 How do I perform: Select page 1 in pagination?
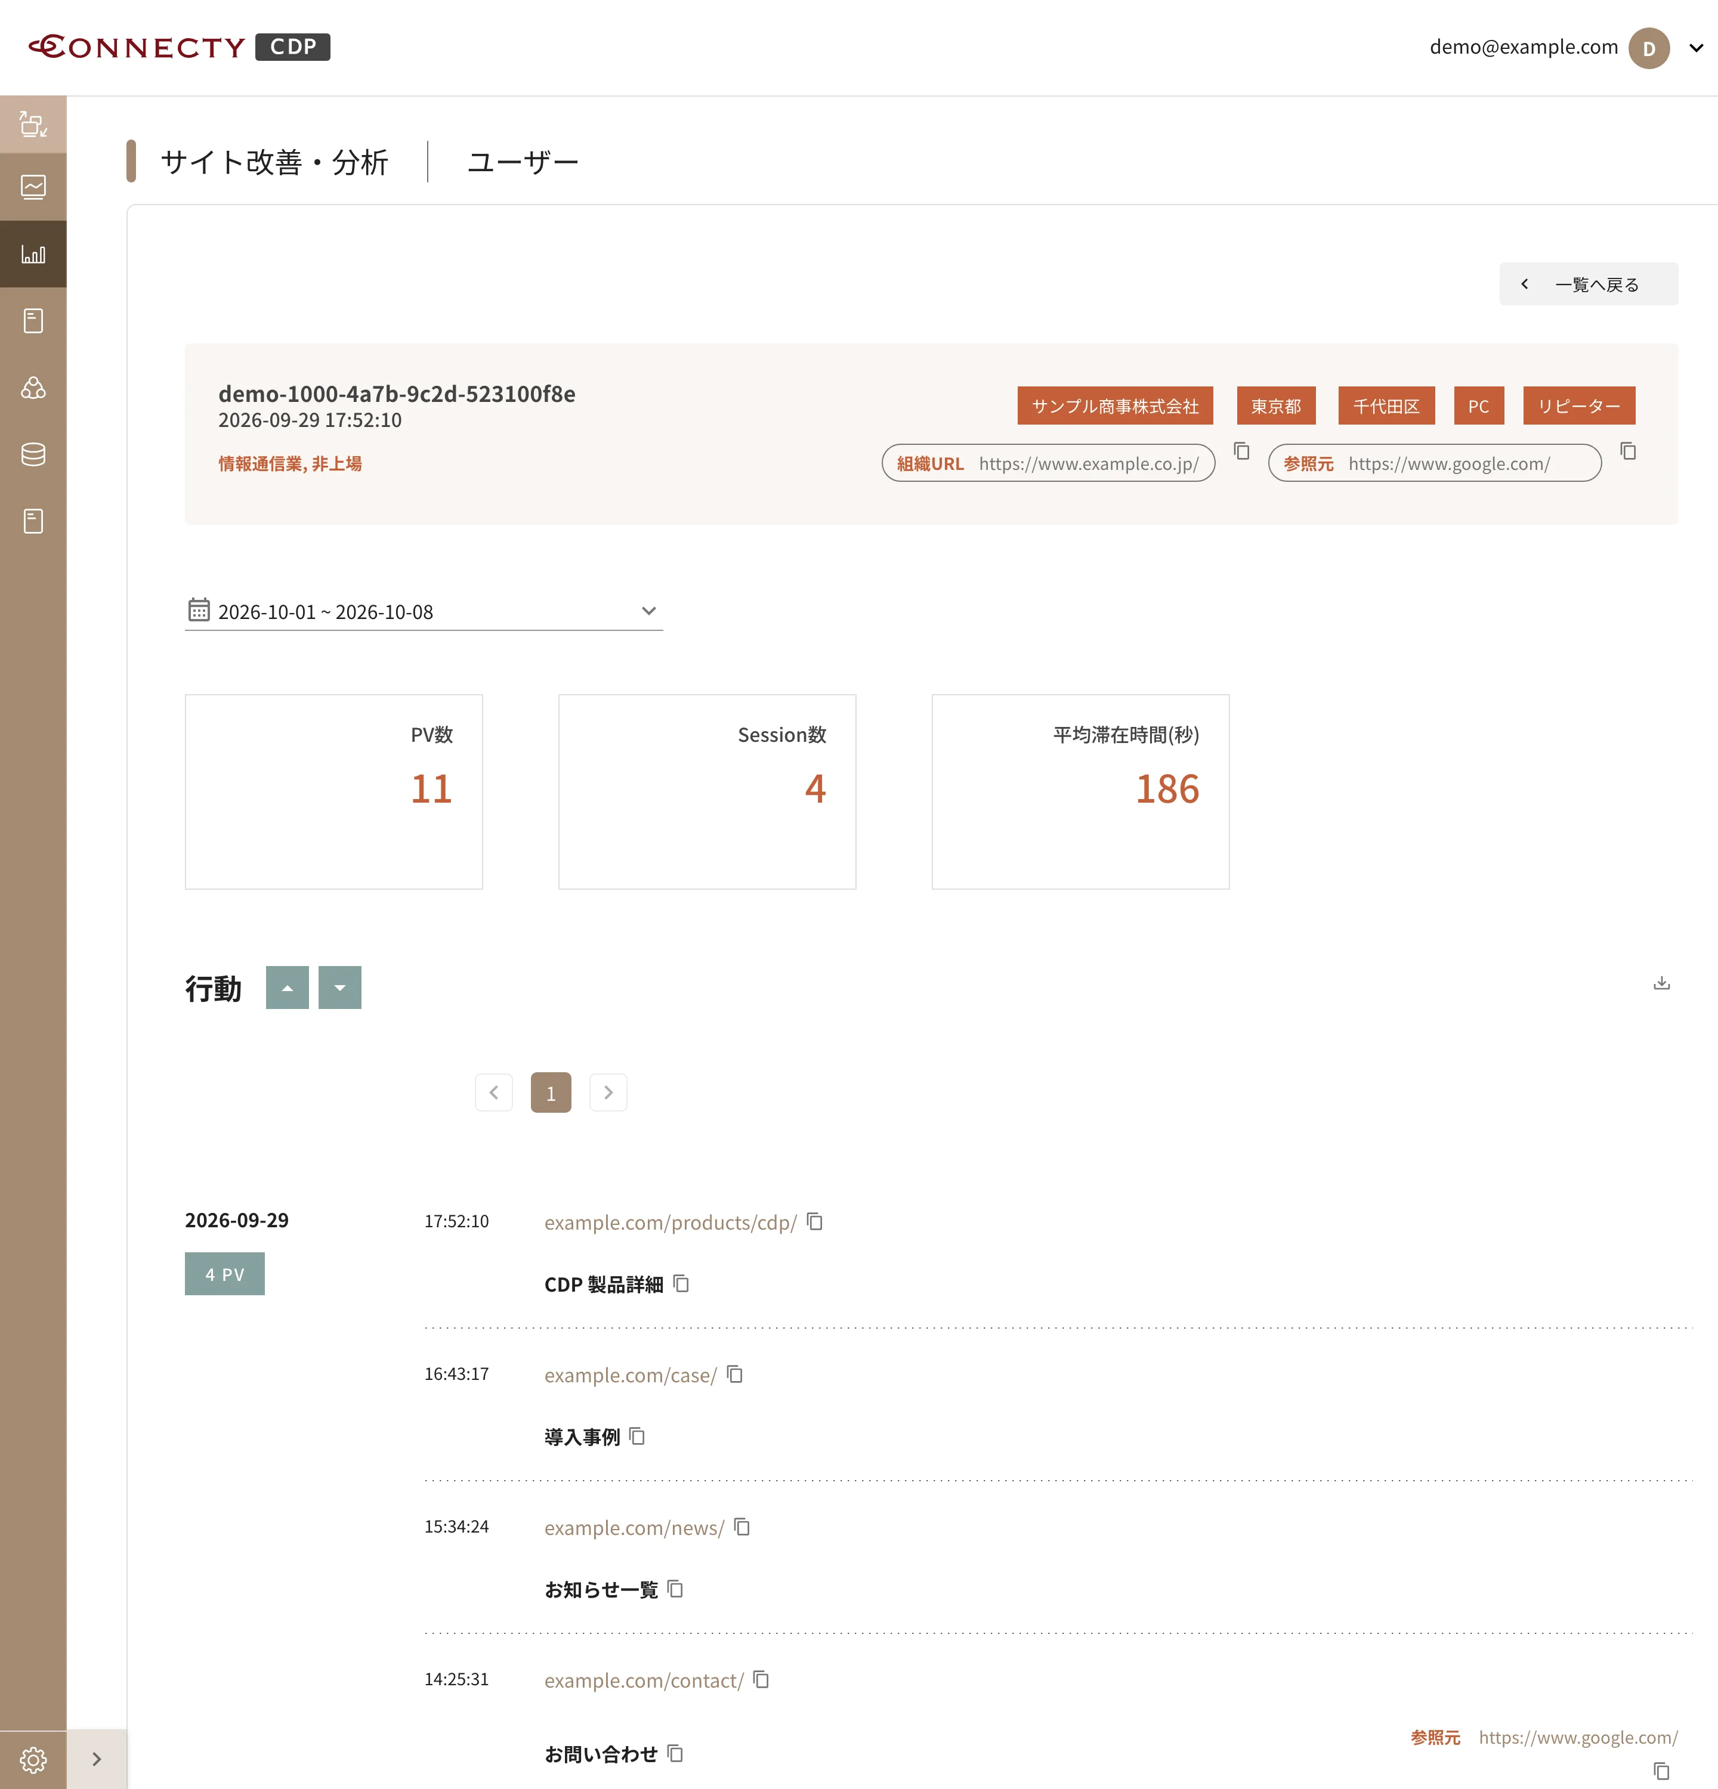(x=551, y=1092)
